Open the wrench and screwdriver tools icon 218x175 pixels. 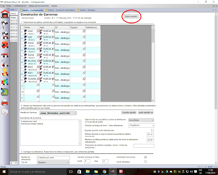click(5, 63)
